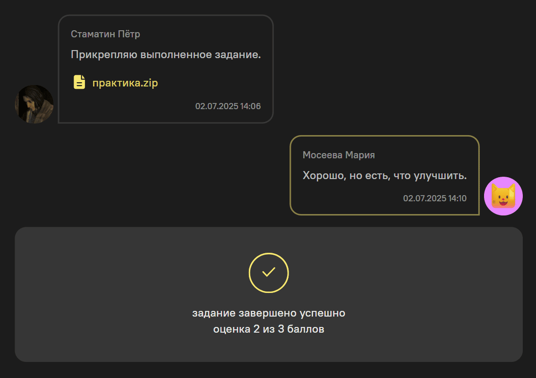
Task: Select the sender name Мосеева Мария
Action: pos(339,155)
